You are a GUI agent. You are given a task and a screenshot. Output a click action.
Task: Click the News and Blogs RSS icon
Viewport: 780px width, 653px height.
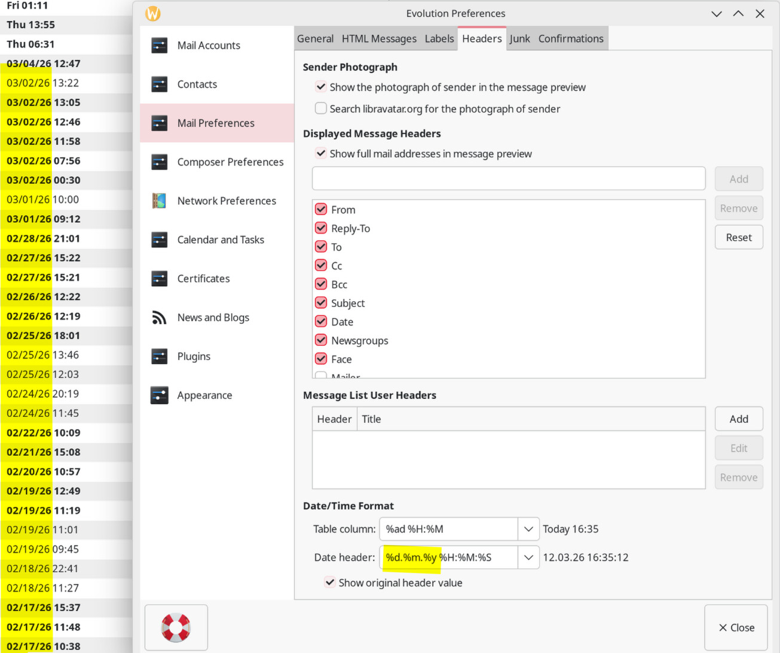[x=160, y=317]
